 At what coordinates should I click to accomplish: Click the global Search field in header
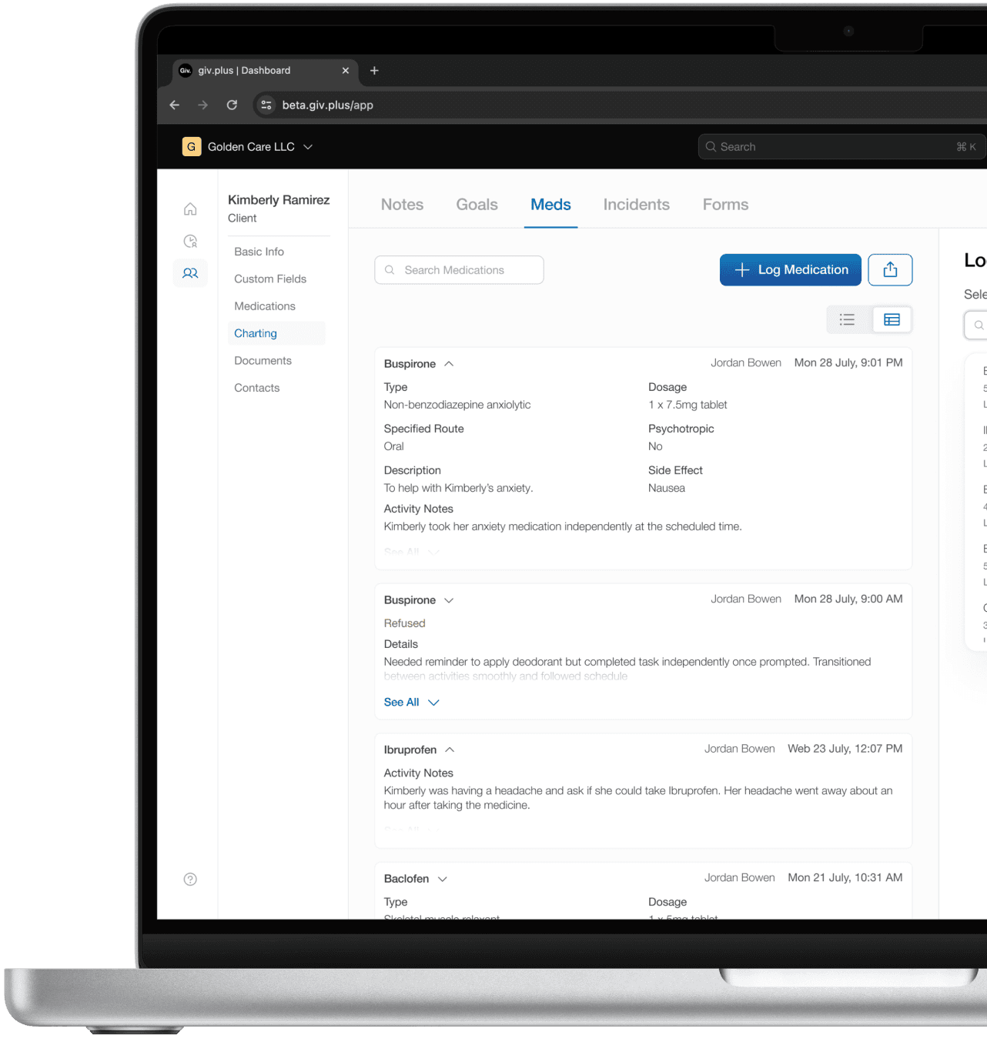(x=841, y=146)
